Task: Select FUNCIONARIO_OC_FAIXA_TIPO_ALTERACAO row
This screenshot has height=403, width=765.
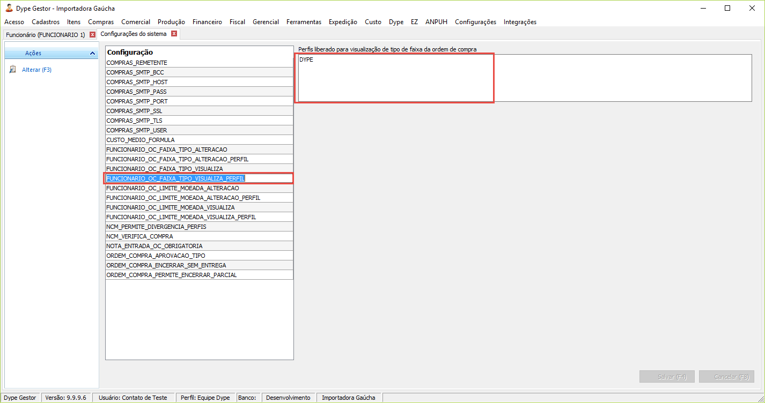Action: coord(199,150)
